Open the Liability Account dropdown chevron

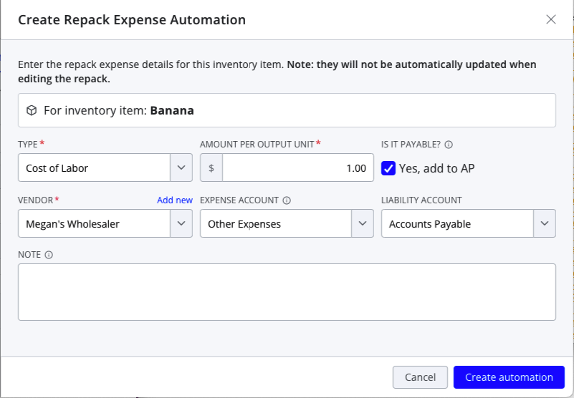click(x=545, y=223)
